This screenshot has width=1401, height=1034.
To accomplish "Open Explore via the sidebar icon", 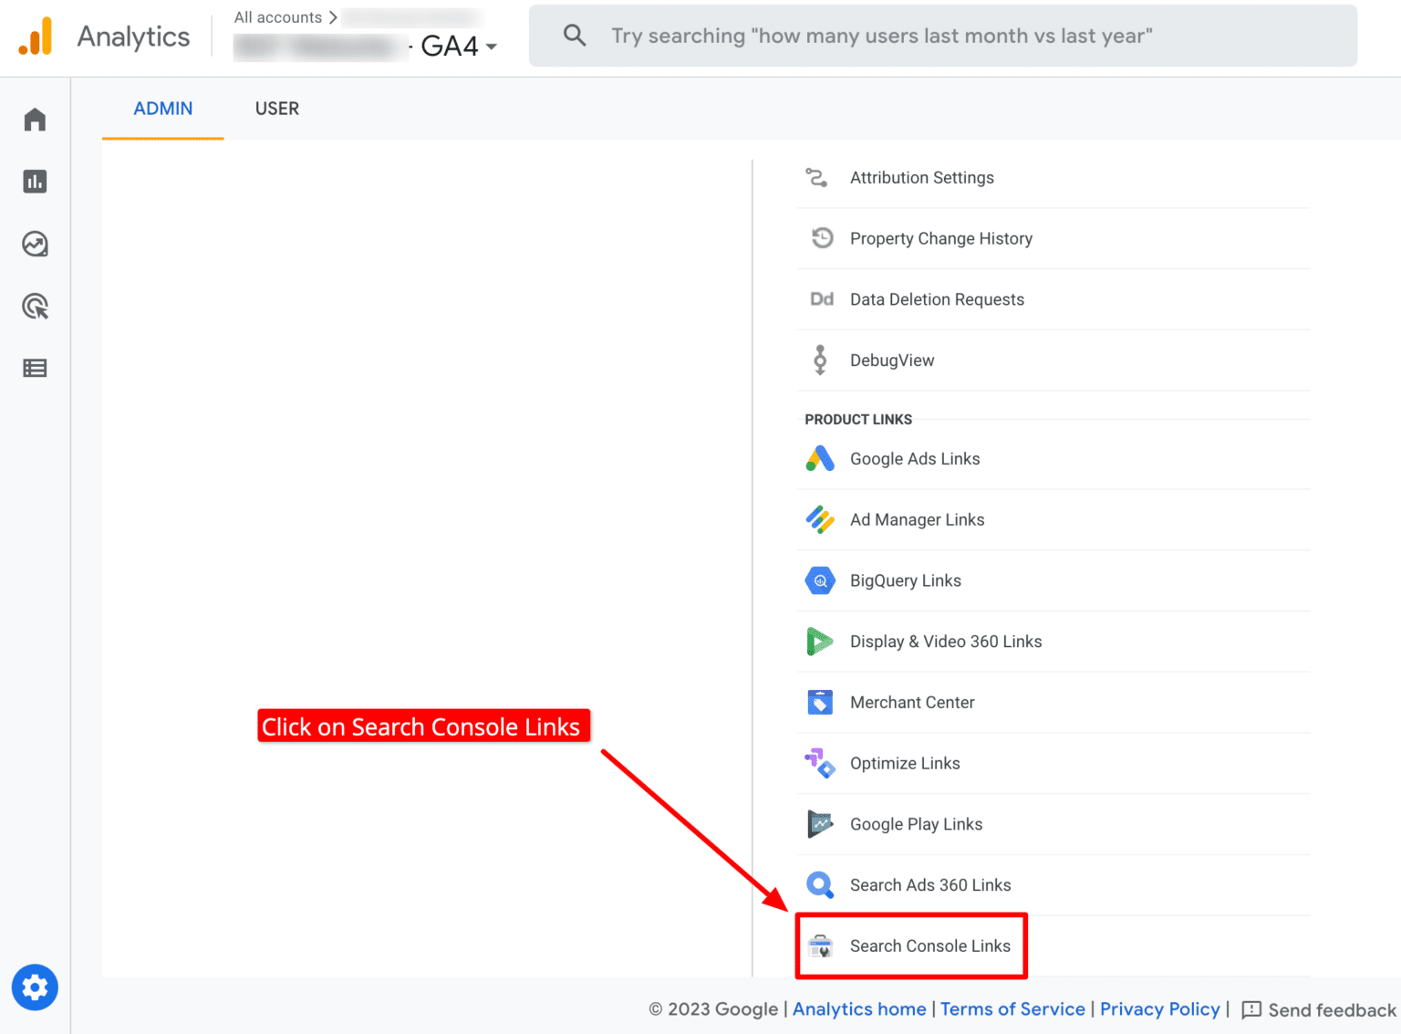I will 35,244.
